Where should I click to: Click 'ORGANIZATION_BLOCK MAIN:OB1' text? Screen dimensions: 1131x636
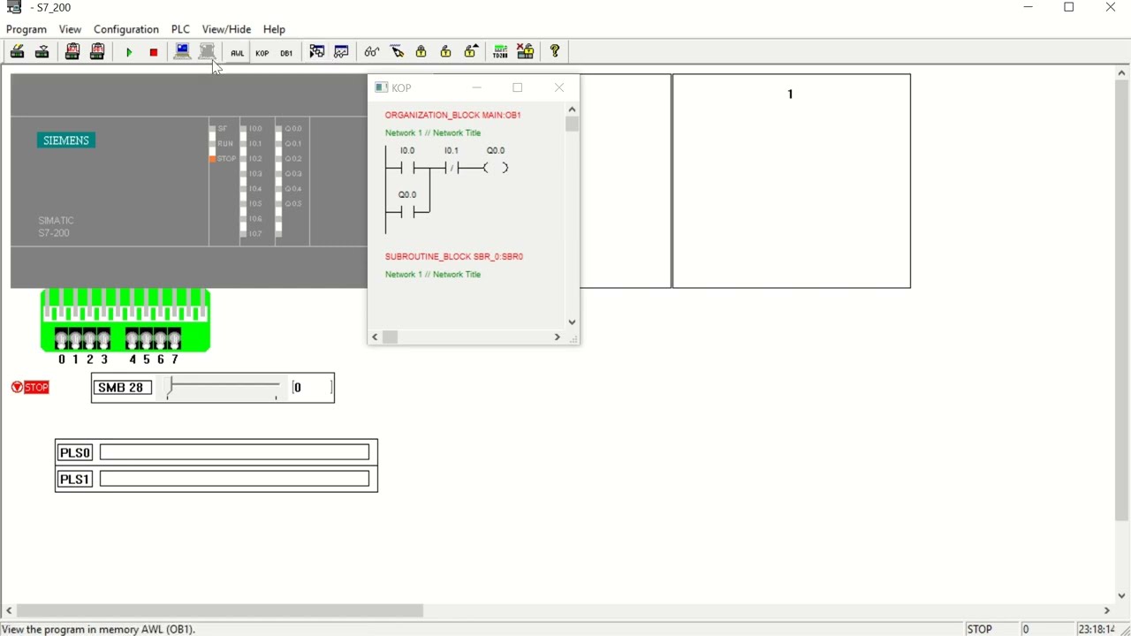(453, 115)
